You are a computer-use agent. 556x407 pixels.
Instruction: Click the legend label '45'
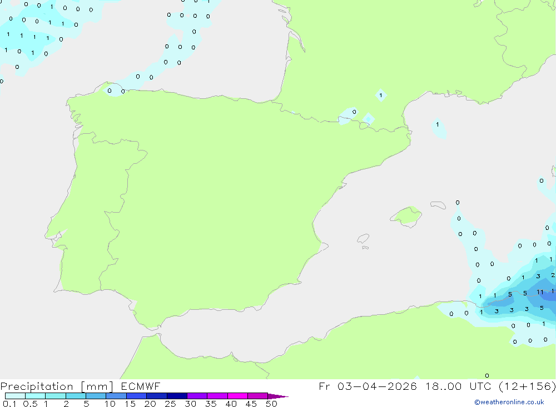[251, 404]
